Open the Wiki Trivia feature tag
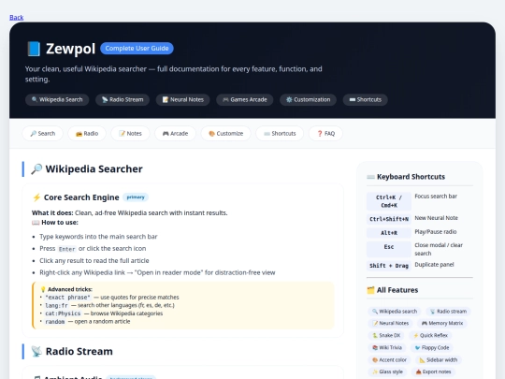 (387, 348)
